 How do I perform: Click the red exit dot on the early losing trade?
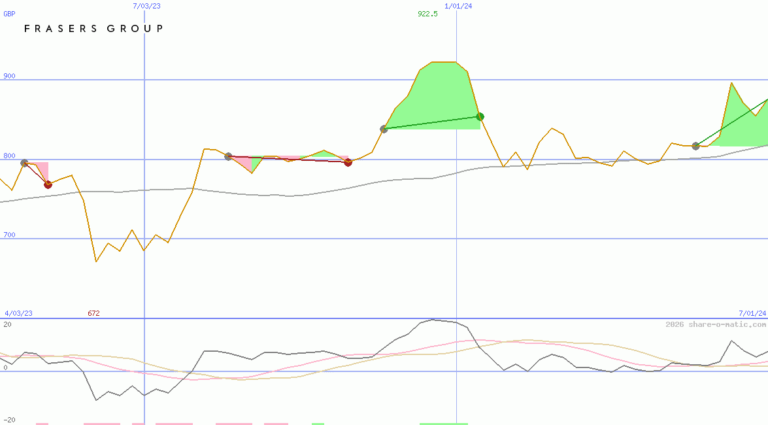[x=46, y=184]
